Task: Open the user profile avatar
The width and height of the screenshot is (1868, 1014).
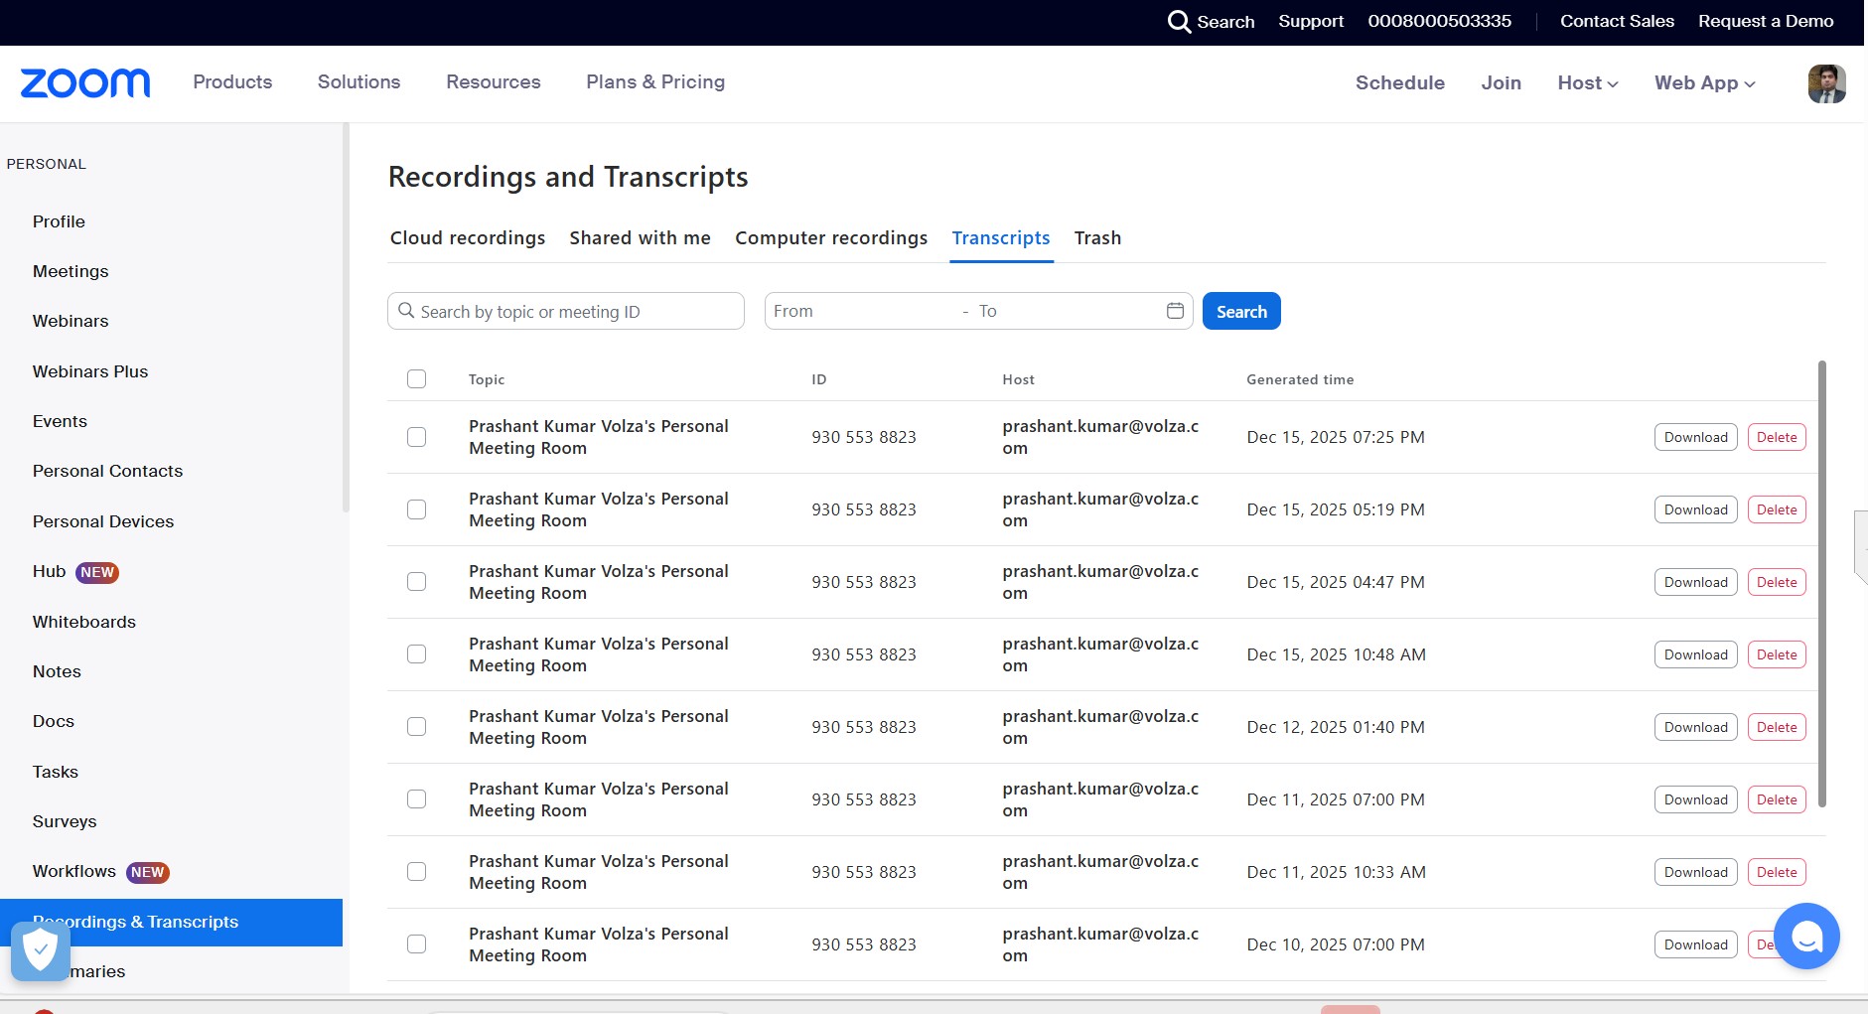Action: (x=1826, y=83)
